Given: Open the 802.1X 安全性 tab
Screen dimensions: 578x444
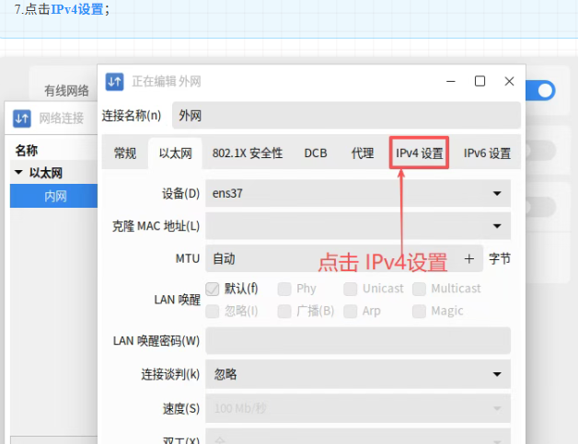Looking at the screenshot, I should [x=248, y=154].
